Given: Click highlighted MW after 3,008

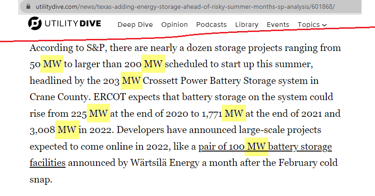Looking at the screenshot, I should click(x=67, y=130).
